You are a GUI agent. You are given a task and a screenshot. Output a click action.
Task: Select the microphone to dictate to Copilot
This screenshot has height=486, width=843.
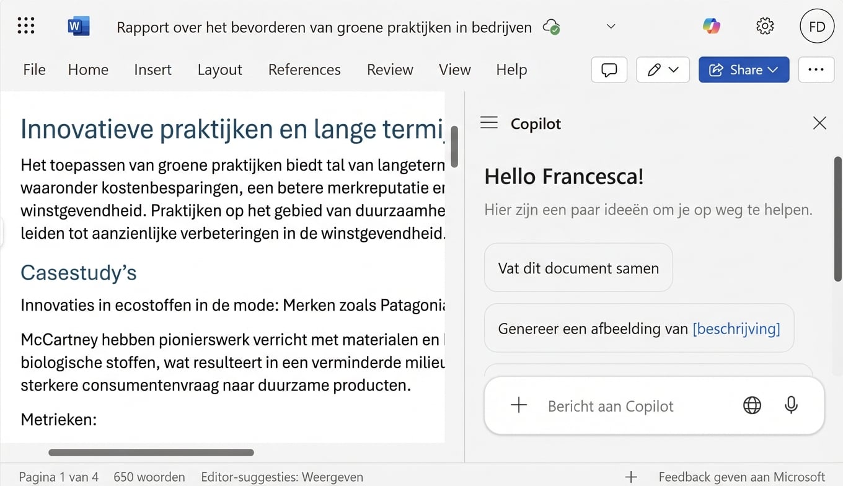point(791,405)
